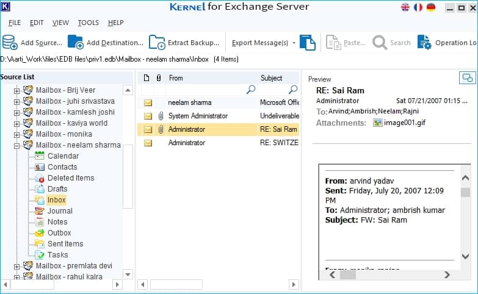Click the source list horizontal scroll-right arrow

pyautogui.click(x=117, y=285)
